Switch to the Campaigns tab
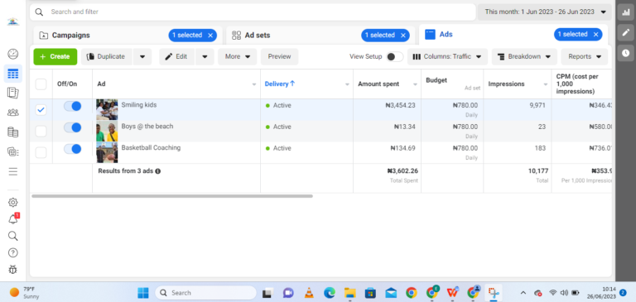The width and height of the screenshot is (636, 302). pos(71,36)
